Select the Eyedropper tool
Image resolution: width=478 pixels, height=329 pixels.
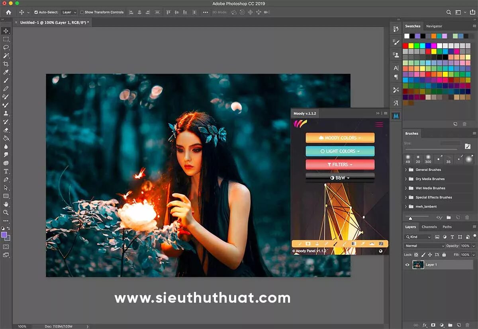[6, 72]
